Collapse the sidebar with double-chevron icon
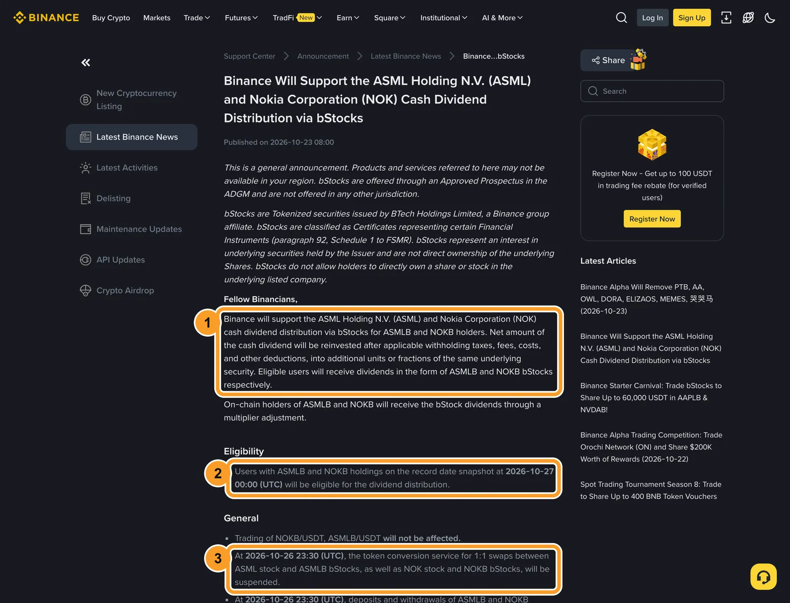The height and width of the screenshot is (603, 790). click(86, 63)
